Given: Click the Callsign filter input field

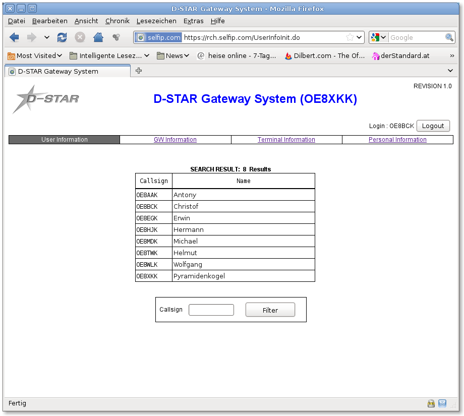Looking at the screenshot, I should pos(211,310).
